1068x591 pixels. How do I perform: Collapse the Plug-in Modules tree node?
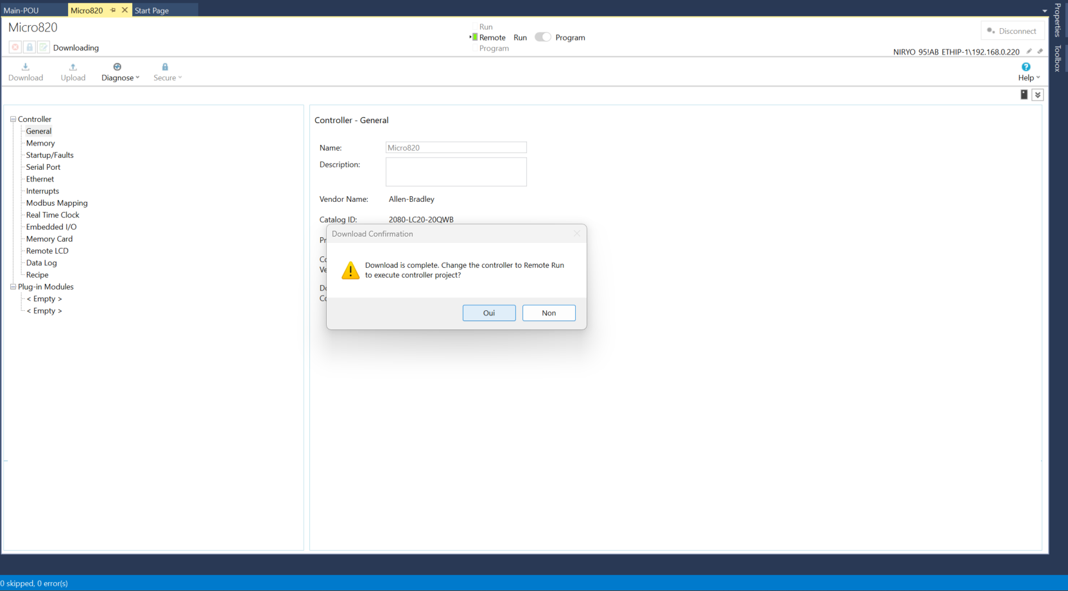pyautogui.click(x=13, y=287)
